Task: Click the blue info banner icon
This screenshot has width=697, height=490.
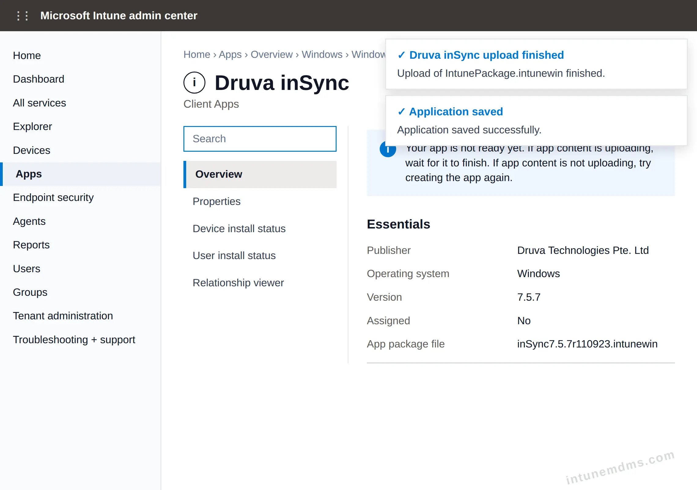Action: tap(388, 150)
